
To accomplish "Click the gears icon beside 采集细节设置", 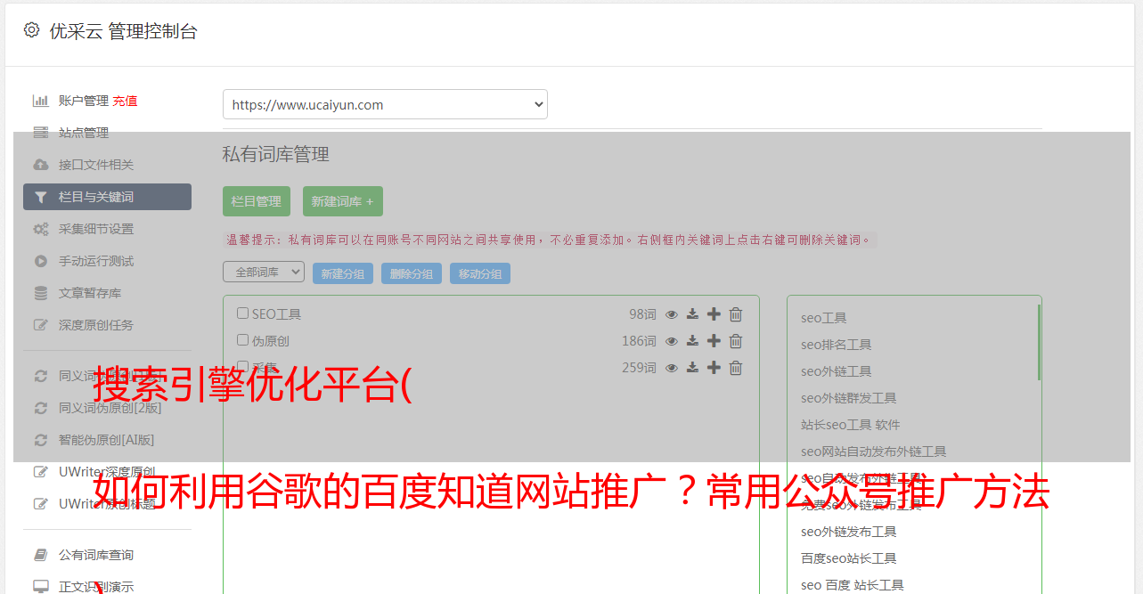I will click(x=41, y=229).
